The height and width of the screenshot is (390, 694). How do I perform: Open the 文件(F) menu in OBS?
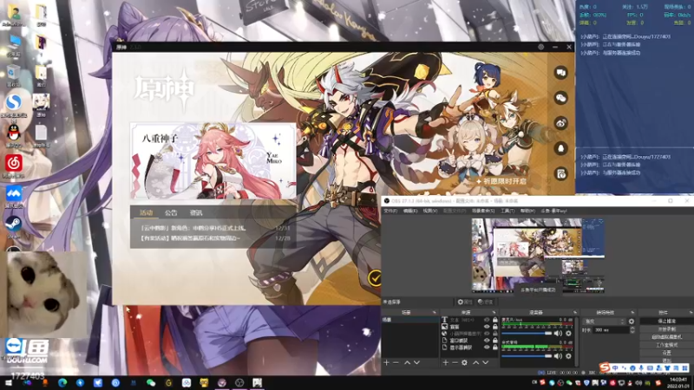point(390,211)
